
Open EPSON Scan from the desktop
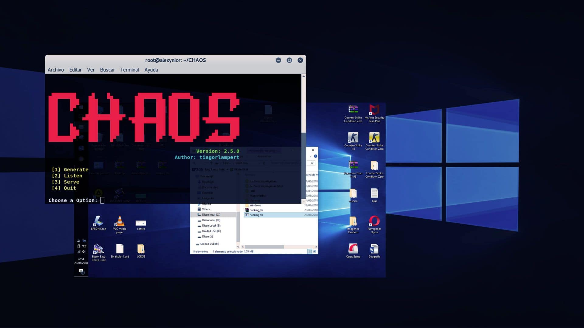pos(98,220)
